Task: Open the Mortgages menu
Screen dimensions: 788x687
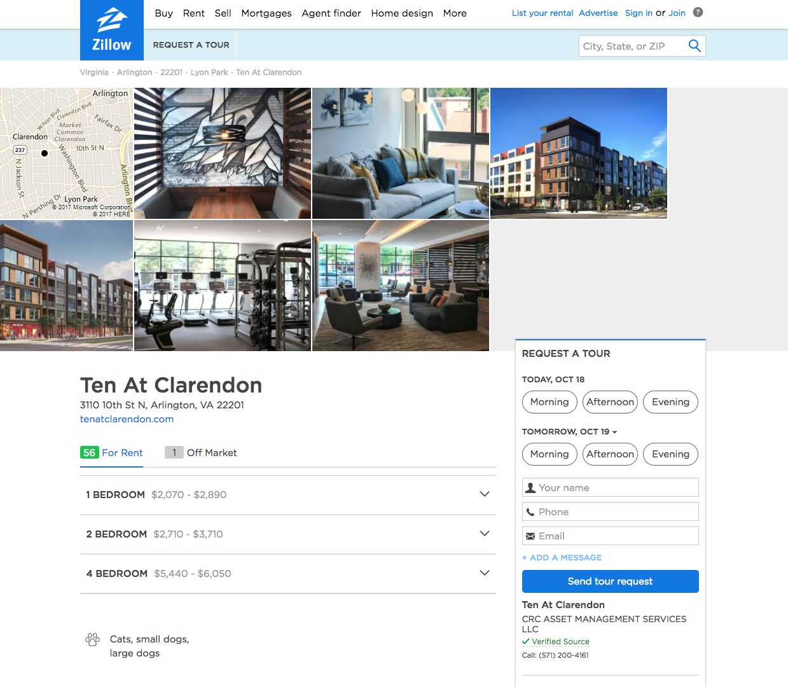Action: [x=266, y=13]
